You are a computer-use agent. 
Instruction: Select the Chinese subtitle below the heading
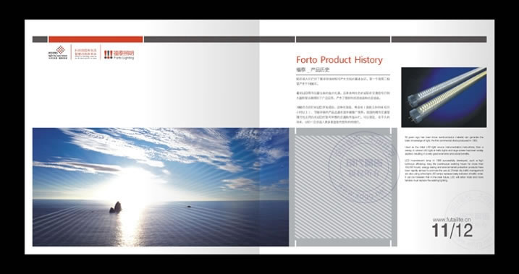(x=313, y=70)
